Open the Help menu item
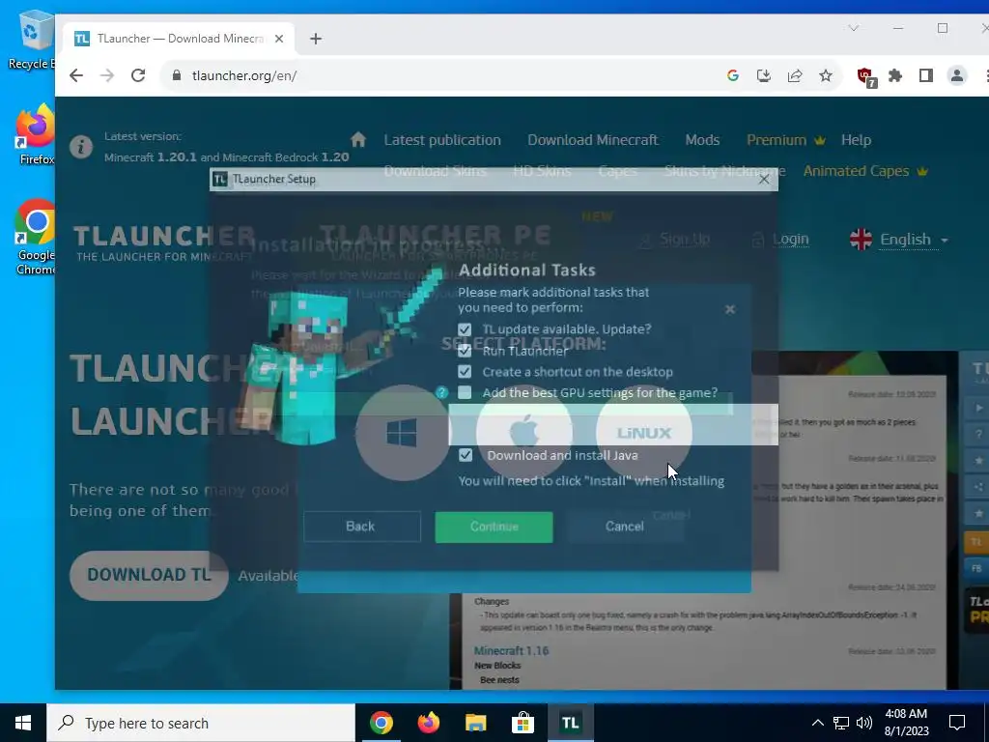 (x=856, y=140)
